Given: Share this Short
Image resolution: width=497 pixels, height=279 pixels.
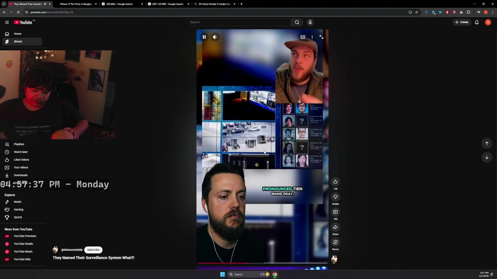Looking at the screenshot, I should point(335,227).
